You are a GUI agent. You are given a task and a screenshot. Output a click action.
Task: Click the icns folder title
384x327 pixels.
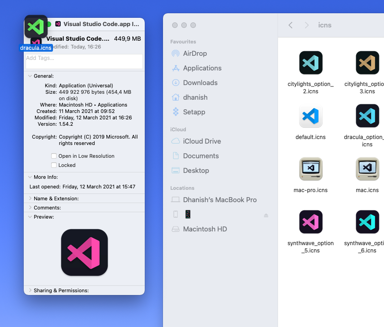[325, 25]
